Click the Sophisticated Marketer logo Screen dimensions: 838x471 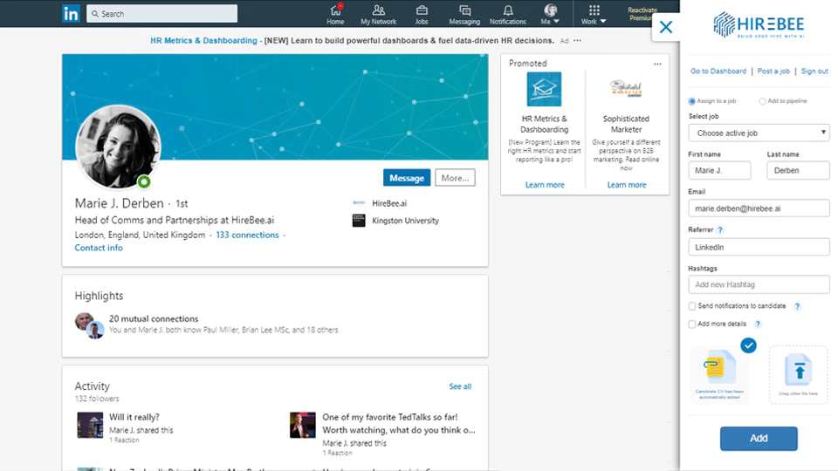point(627,89)
